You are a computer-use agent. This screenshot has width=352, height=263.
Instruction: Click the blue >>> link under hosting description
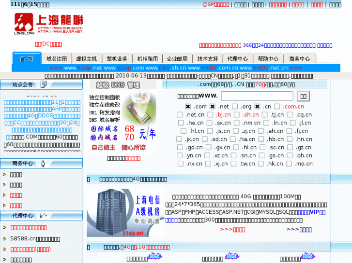click(x=299, y=229)
